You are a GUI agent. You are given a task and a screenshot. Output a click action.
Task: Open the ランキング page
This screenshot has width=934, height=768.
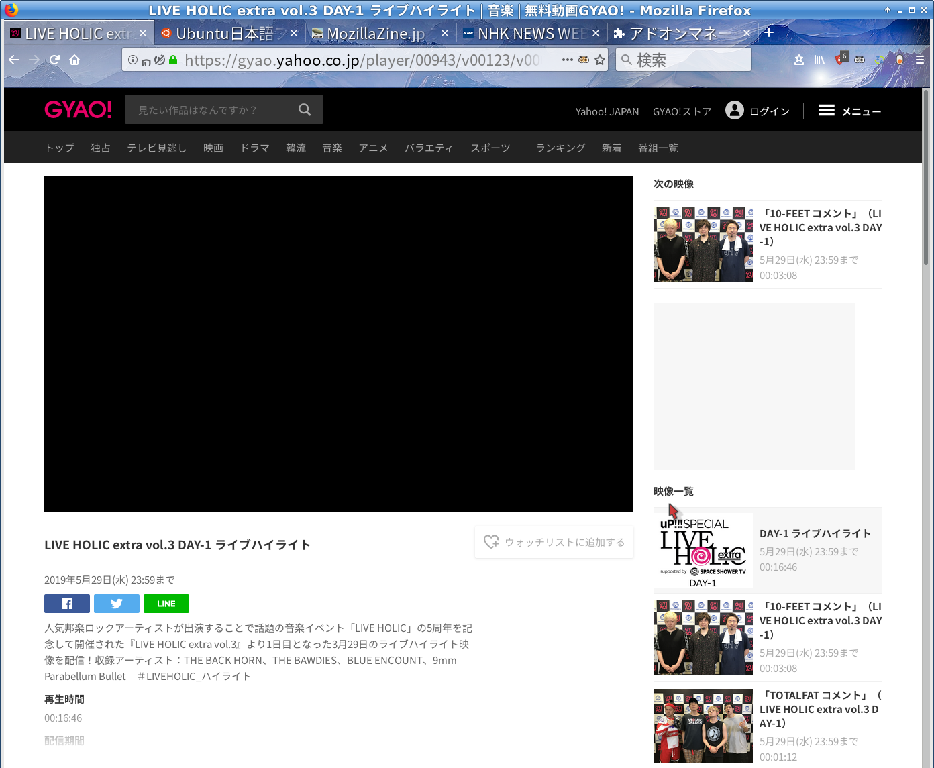click(560, 148)
